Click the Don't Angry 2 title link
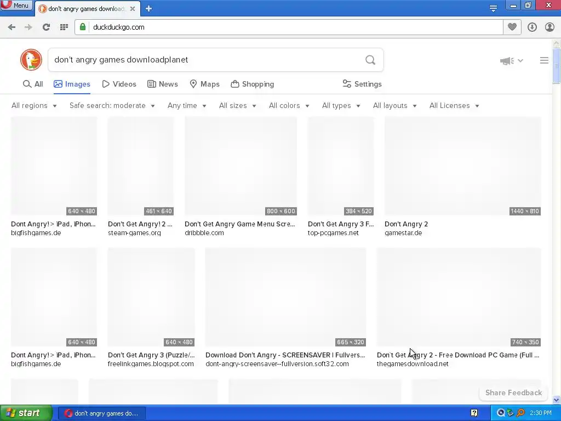Viewport: 561px width, 421px height. tap(406, 224)
